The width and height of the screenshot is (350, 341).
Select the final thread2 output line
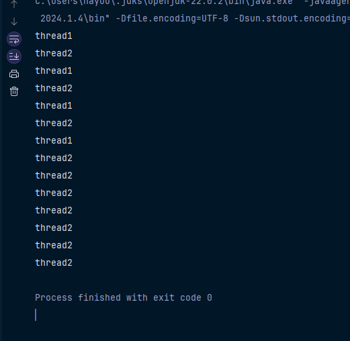tap(54, 263)
